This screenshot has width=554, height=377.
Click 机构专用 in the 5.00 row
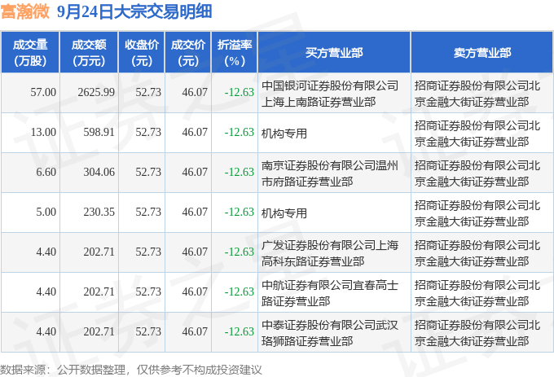pos(284,213)
